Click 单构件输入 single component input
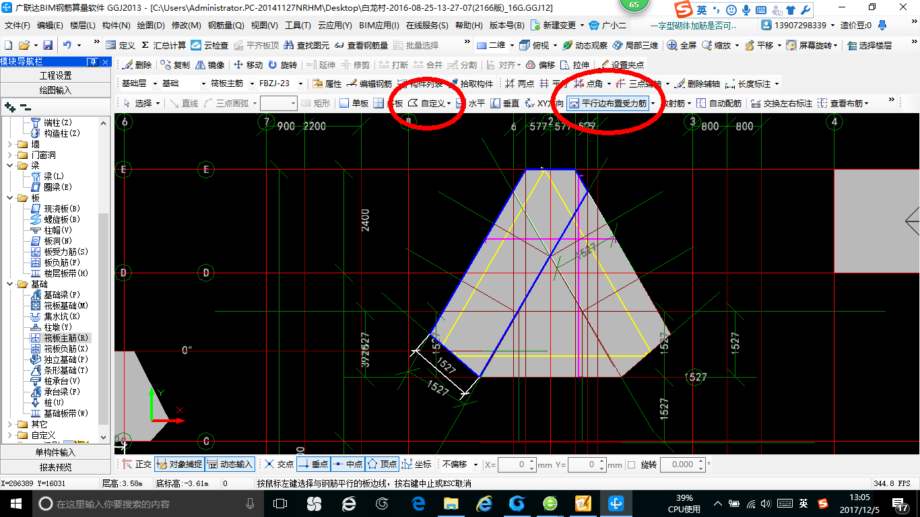The width and height of the screenshot is (920, 517). (x=55, y=452)
